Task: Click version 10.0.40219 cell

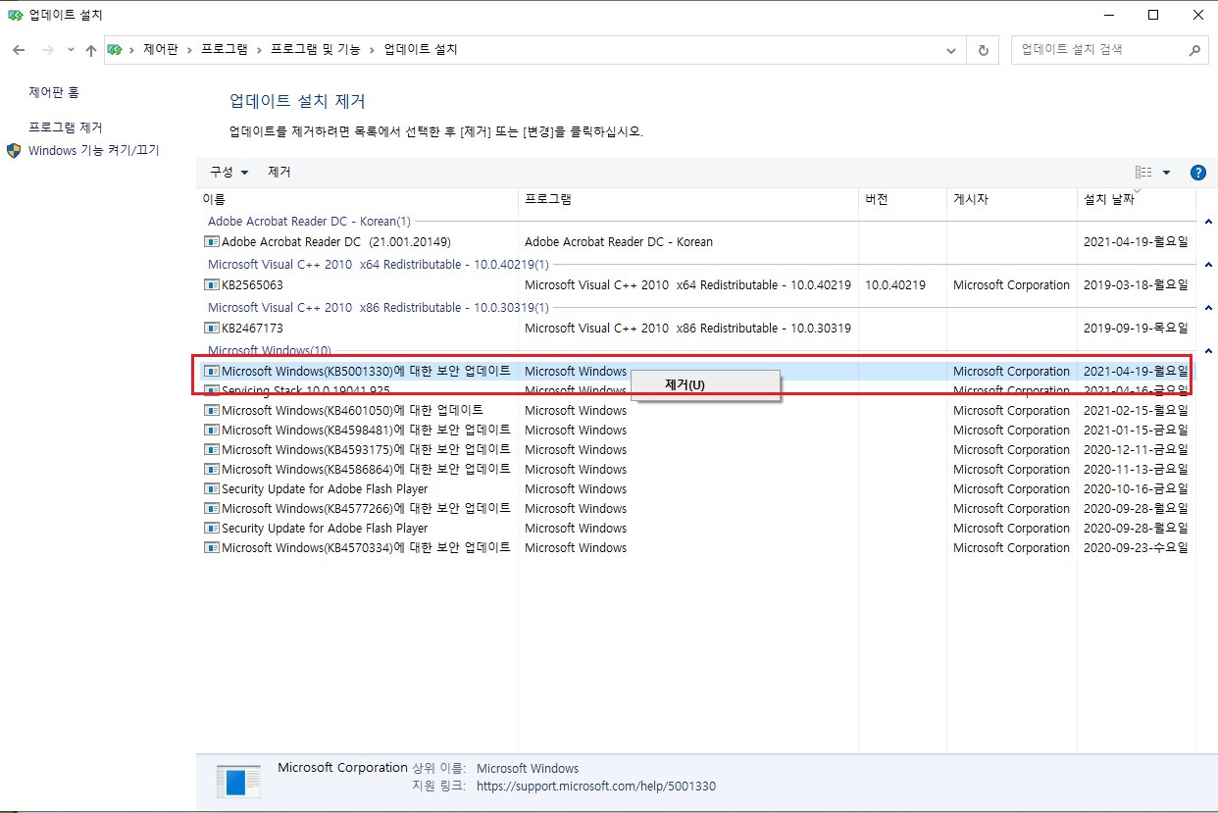Action: click(895, 284)
